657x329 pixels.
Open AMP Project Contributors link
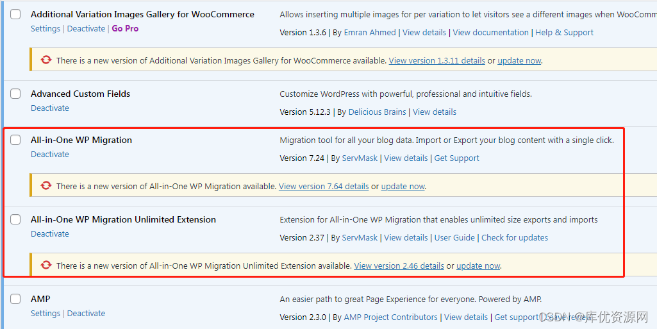coord(390,317)
